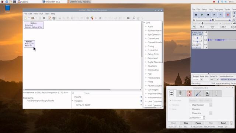Toggle Mute on the Audacity audio track
This screenshot has height=133, width=236.
tap(194, 34)
